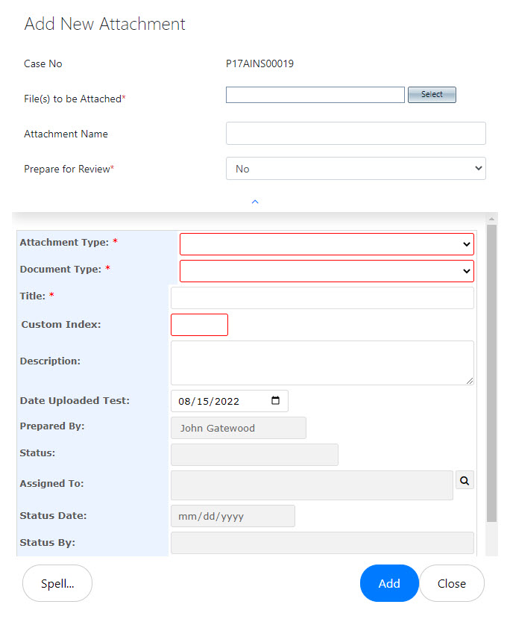Click inside the Description text area
This screenshot has height=625, width=510.
(x=322, y=363)
